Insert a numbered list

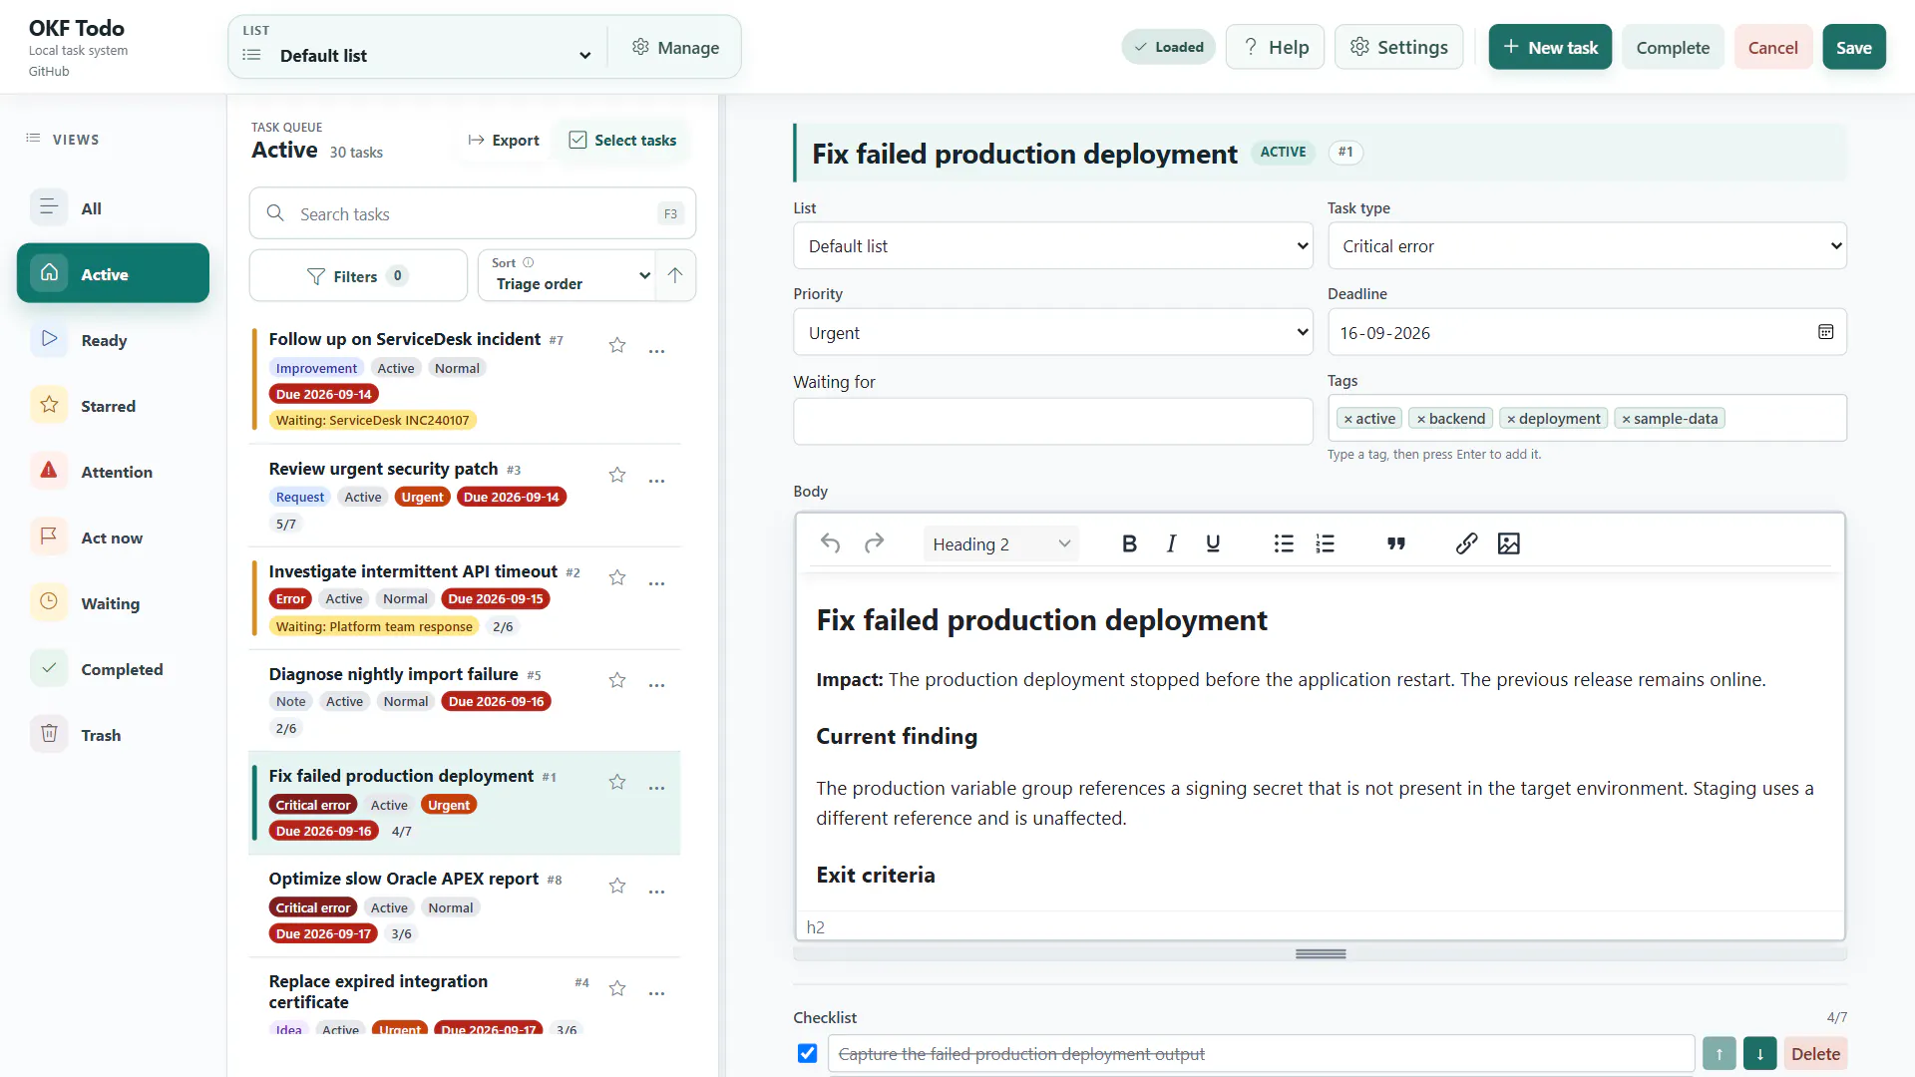(1325, 543)
